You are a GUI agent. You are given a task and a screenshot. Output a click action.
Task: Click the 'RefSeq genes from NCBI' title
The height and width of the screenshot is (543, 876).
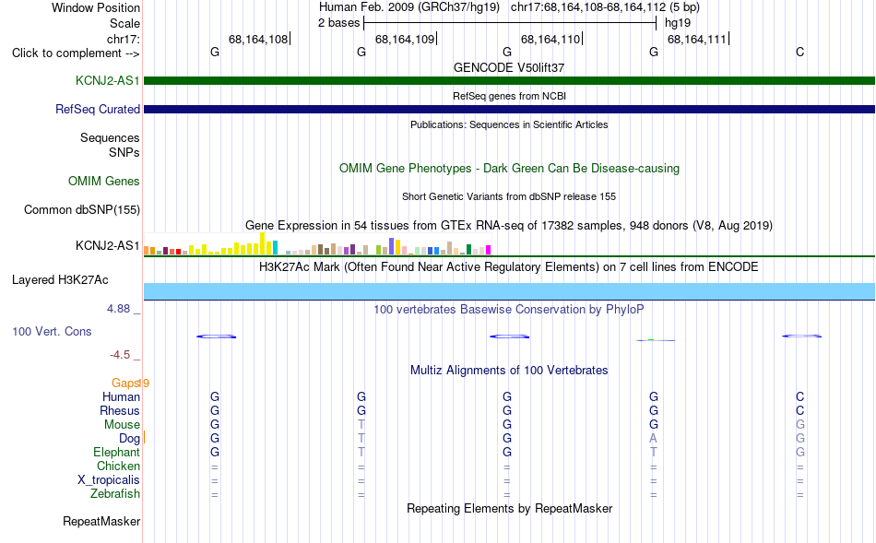coord(509,96)
